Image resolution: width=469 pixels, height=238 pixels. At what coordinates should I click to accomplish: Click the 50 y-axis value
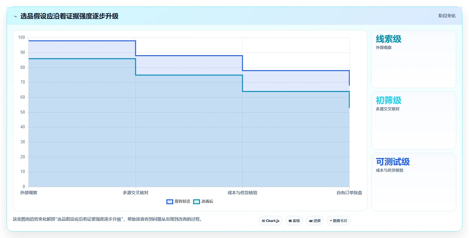tap(23, 112)
